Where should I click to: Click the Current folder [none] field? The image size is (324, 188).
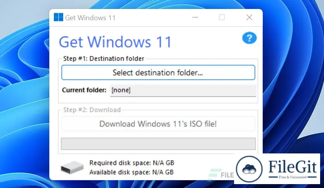pos(183,90)
